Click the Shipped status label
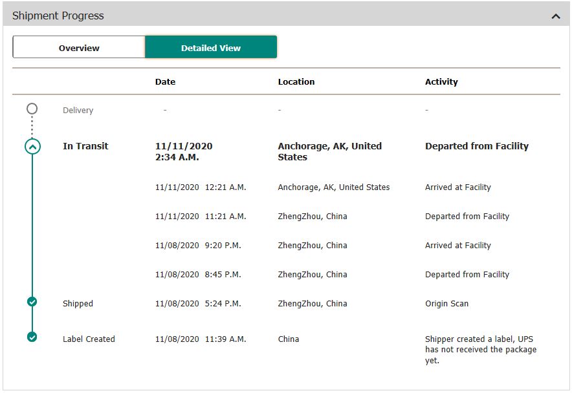The image size is (572, 393). [78, 303]
